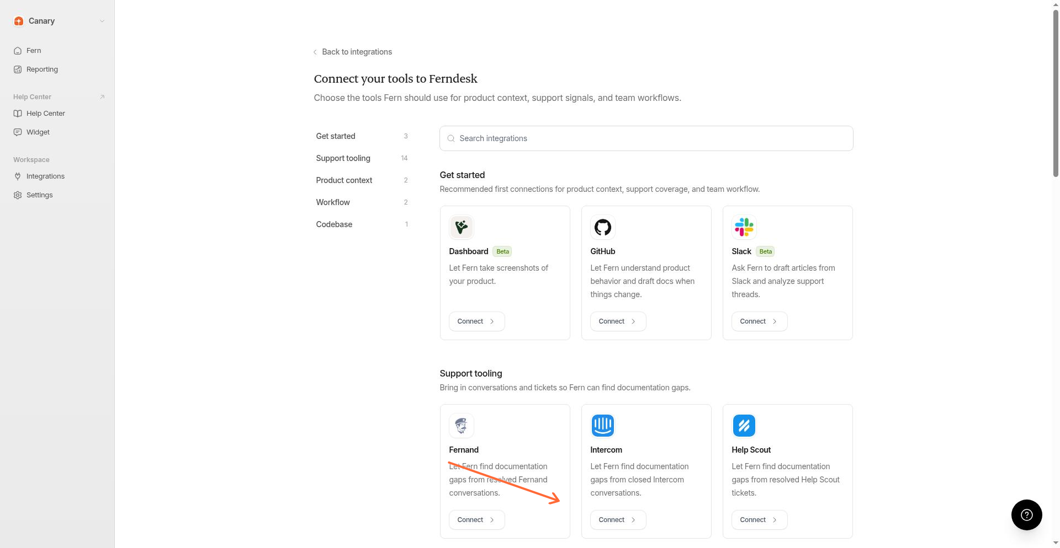Click the Get started section heading
1060x548 pixels.
(x=462, y=175)
